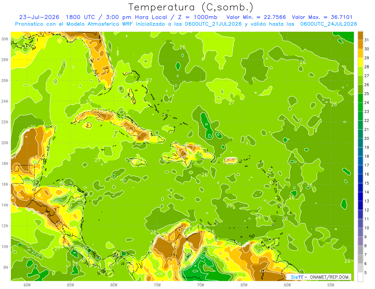Pick the brown swatch above legend value 31
The image size is (375, 289).
pos(360,36)
